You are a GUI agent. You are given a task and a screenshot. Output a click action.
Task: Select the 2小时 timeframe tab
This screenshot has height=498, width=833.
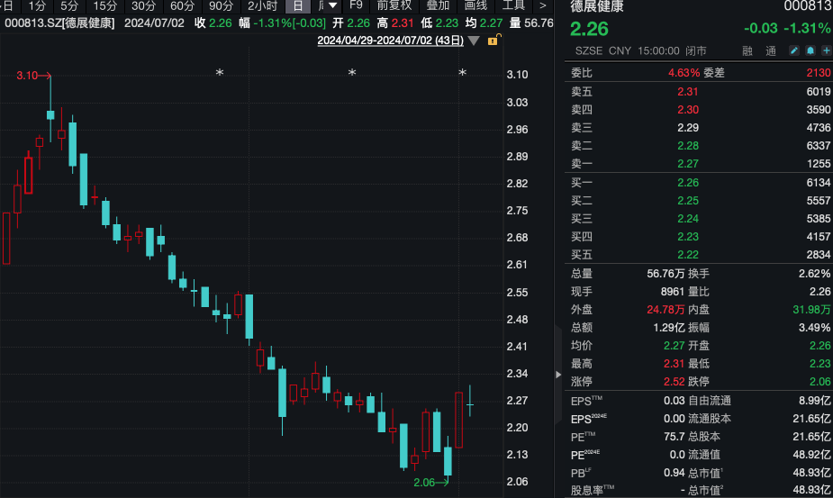[x=262, y=5]
